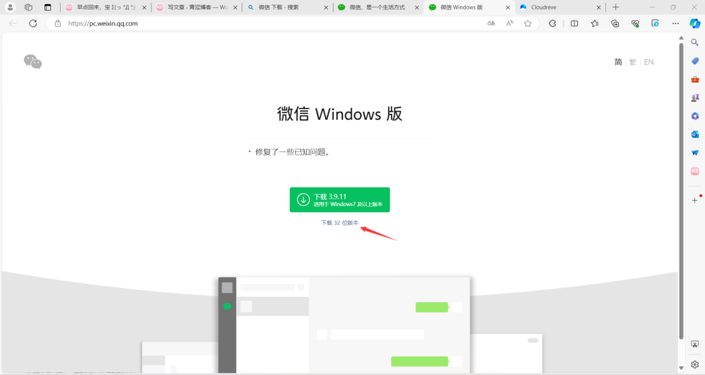Switch to the 微信，是一个生活方式 tab
Image resolution: width=705 pixels, height=375 pixels.
pos(379,7)
